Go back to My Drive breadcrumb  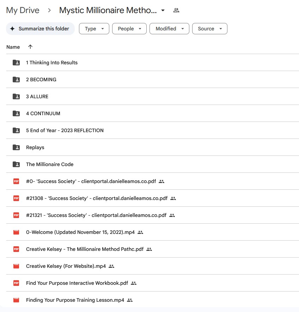[23, 10]
